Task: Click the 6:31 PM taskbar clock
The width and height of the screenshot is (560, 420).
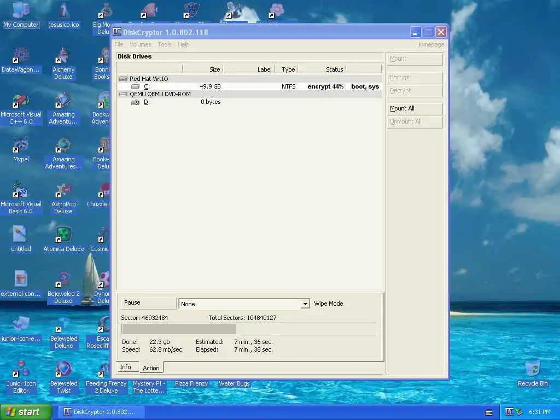Action: [x=540, y=412]
